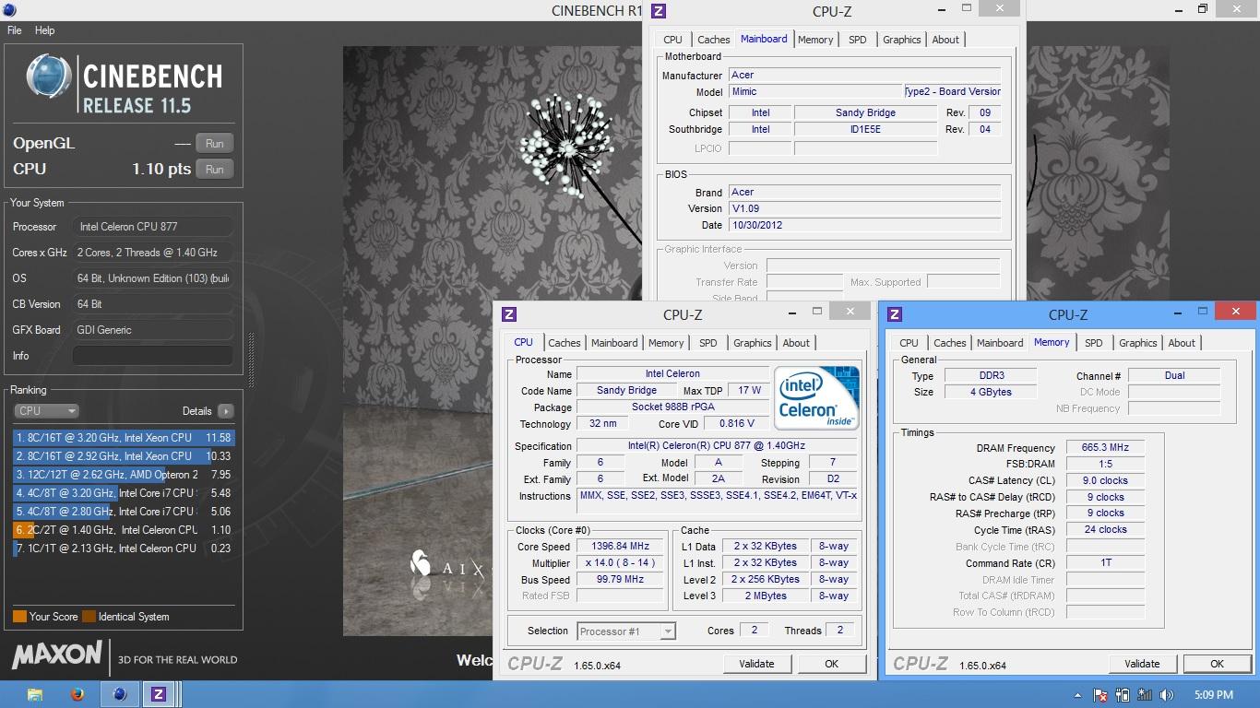Click the CPU-Z Memory window title icon
The image size is (1260, 708).
pyautogui.click(x=895, y=314)
